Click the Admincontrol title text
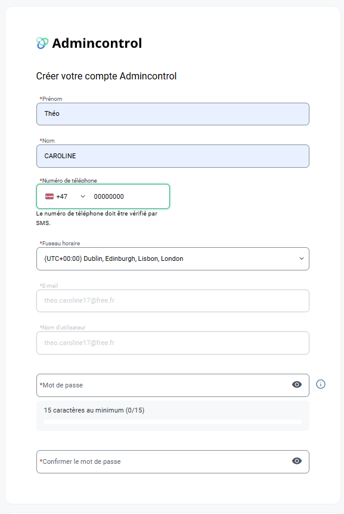Viewport: 344px width, 514px height. (x=97, y=43)
